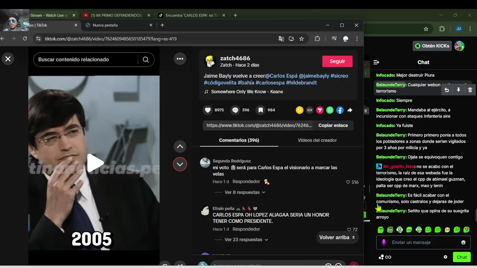
Task: Play the paused TikTok video
Action: click(x=95, y=163)
